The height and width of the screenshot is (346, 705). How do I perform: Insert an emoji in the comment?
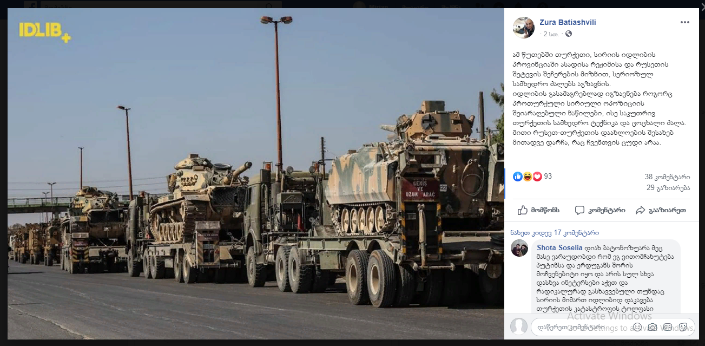point(637,327)
